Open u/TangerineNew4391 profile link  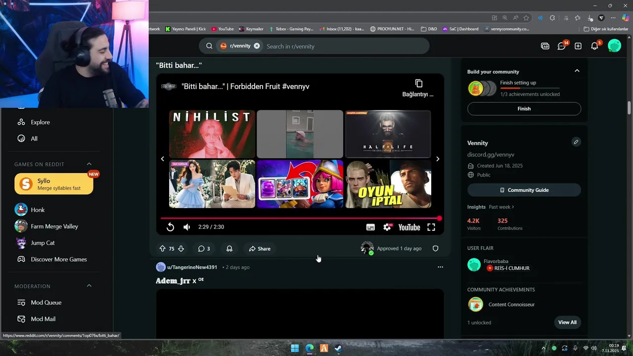coord(192,267)
